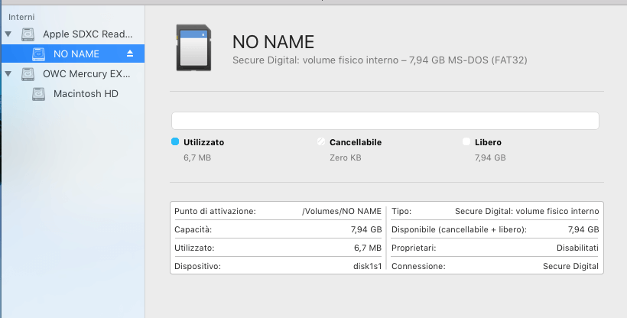
Task: Select the NO NAME sidebar entry
Action: [x=76, y=54]
